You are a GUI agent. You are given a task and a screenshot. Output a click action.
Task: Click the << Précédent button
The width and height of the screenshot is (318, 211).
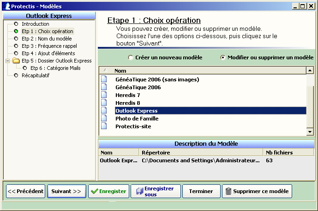pyautogui.click(x=25, y=191)
